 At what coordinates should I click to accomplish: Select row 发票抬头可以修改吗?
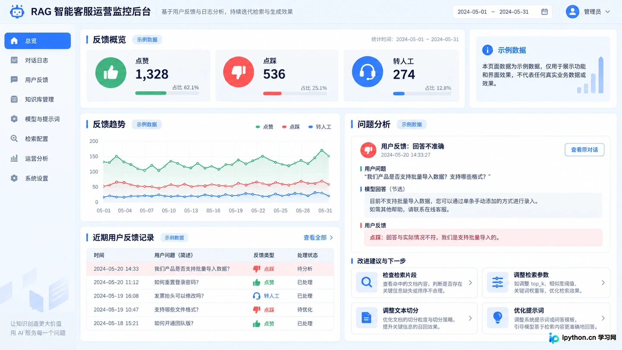pos(210,296)
